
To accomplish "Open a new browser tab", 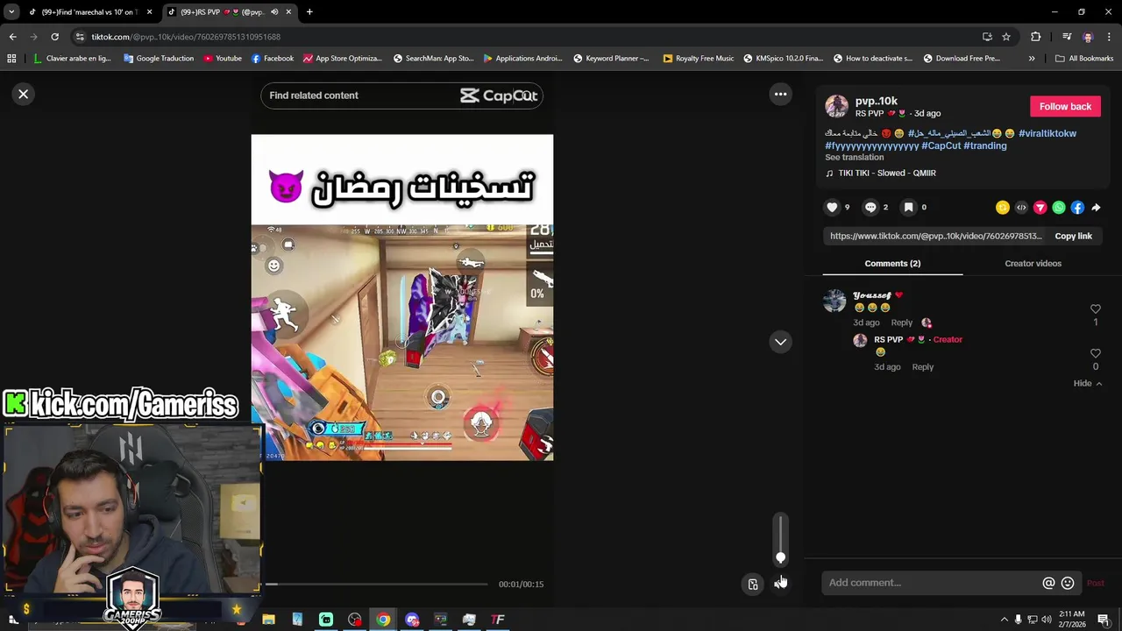I will coord(309,12).
